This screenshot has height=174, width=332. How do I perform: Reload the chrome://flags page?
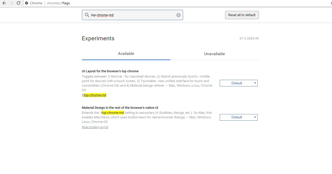pos(18,3)
